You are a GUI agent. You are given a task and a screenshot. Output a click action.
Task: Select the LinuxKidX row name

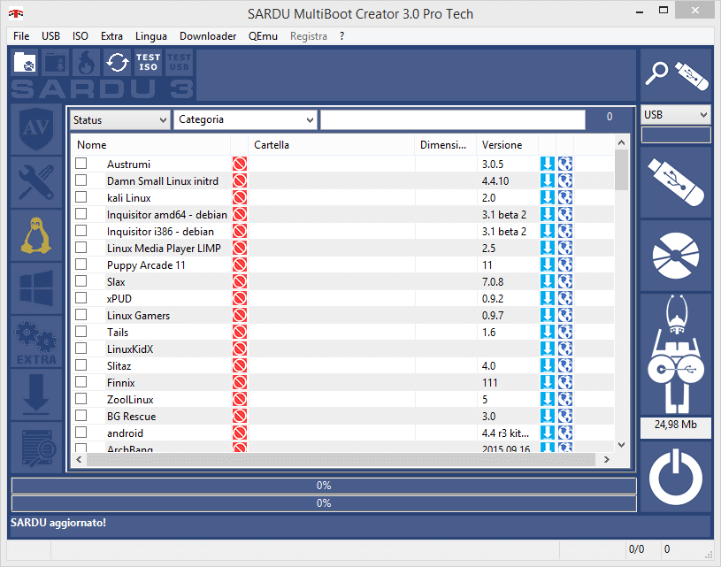130,349
